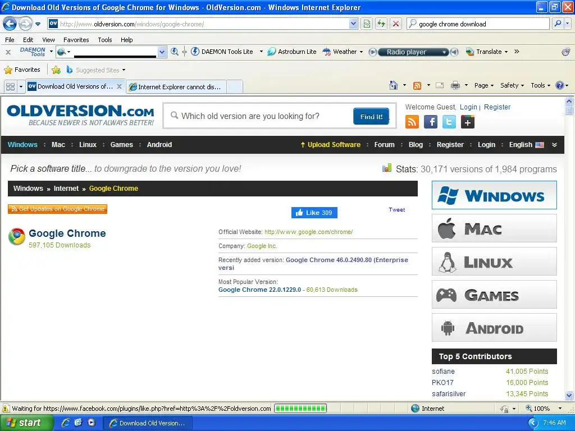Expand Suggested Sites dropdown
Image resolution: width=575 pixels, height=431 pixels.
click(124, 70)
